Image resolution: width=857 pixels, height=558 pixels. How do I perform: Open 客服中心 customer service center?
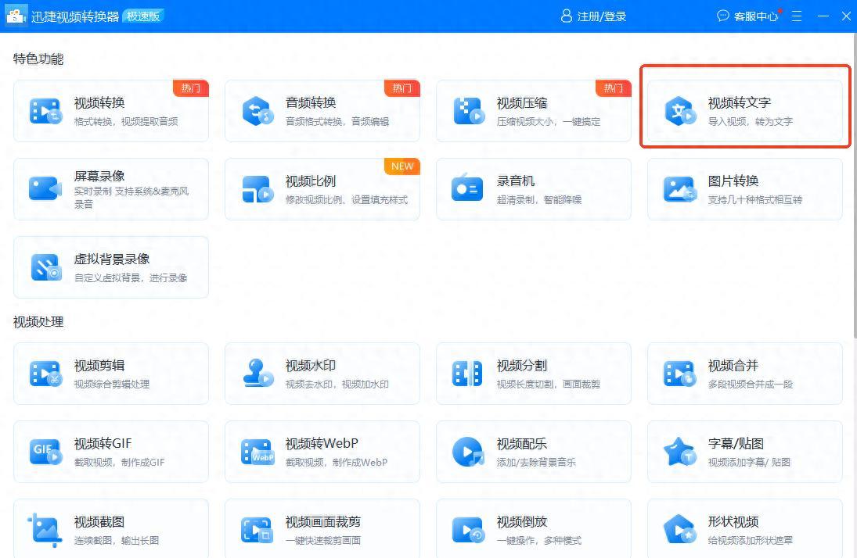tap(748, 16)
